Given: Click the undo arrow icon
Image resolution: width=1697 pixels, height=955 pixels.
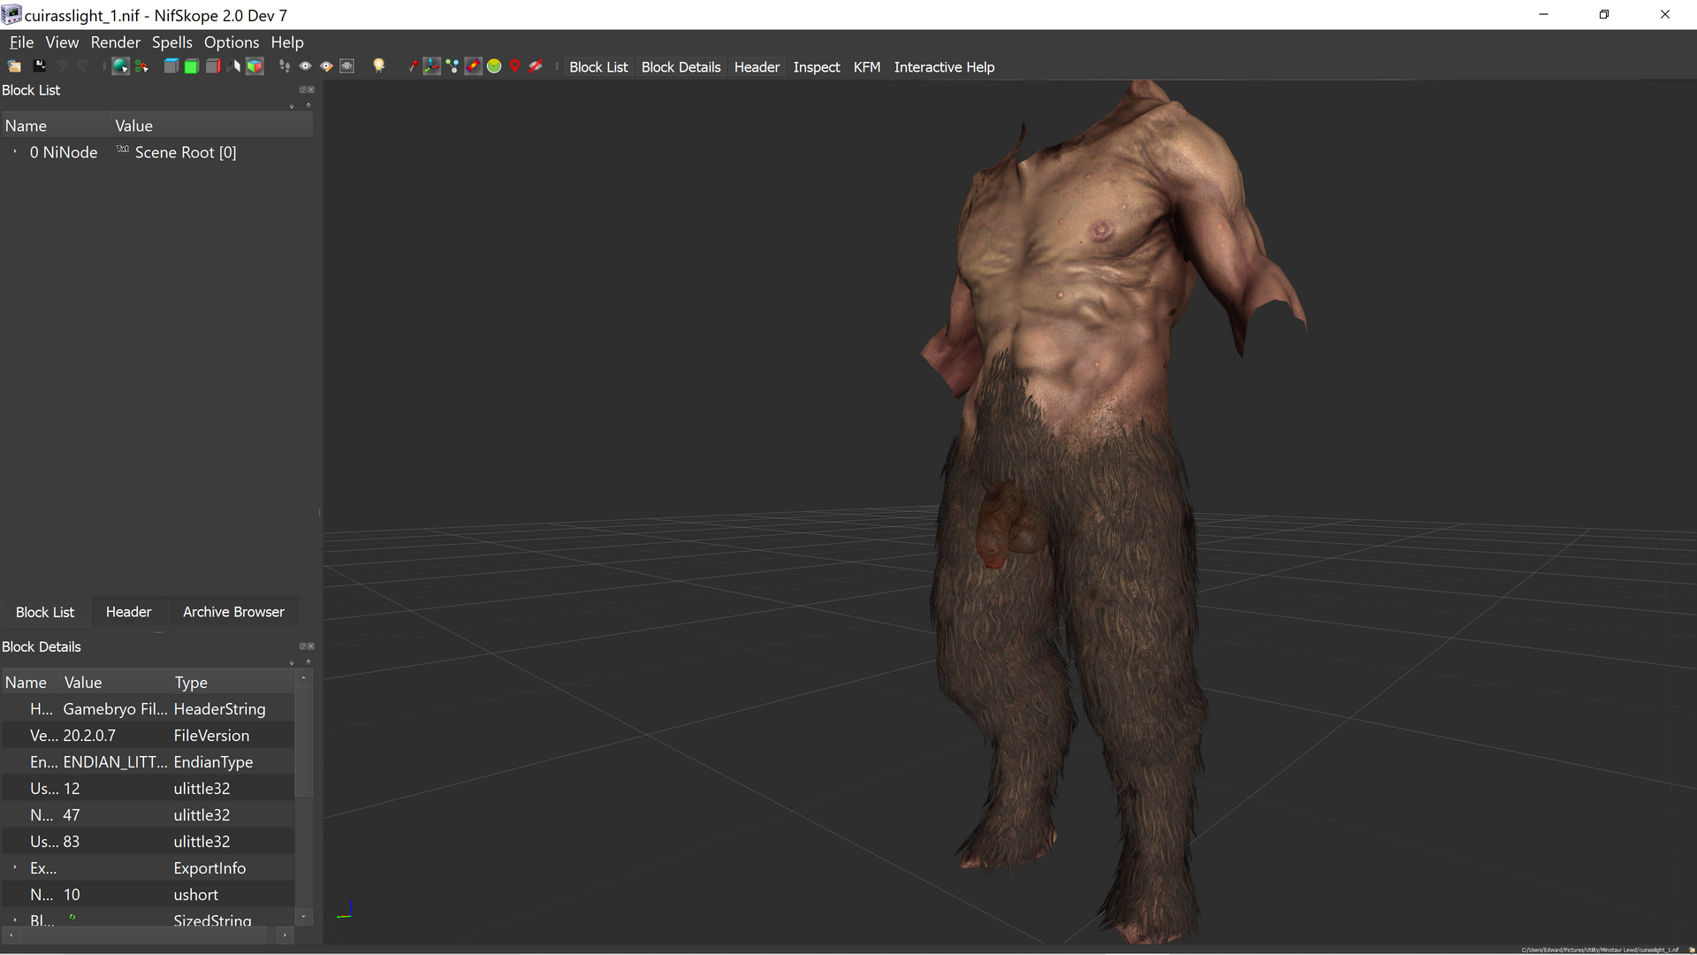Looking at the screenshot, I should [x=62, y=66].
